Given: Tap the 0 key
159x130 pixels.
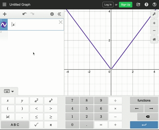Looking at the screenshot, I should tap(72, 125).
